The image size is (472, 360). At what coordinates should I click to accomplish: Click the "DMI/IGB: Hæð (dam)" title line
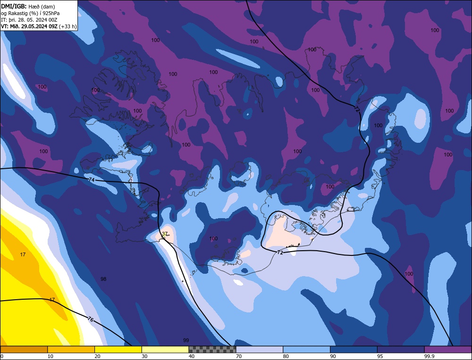[28, 6]
